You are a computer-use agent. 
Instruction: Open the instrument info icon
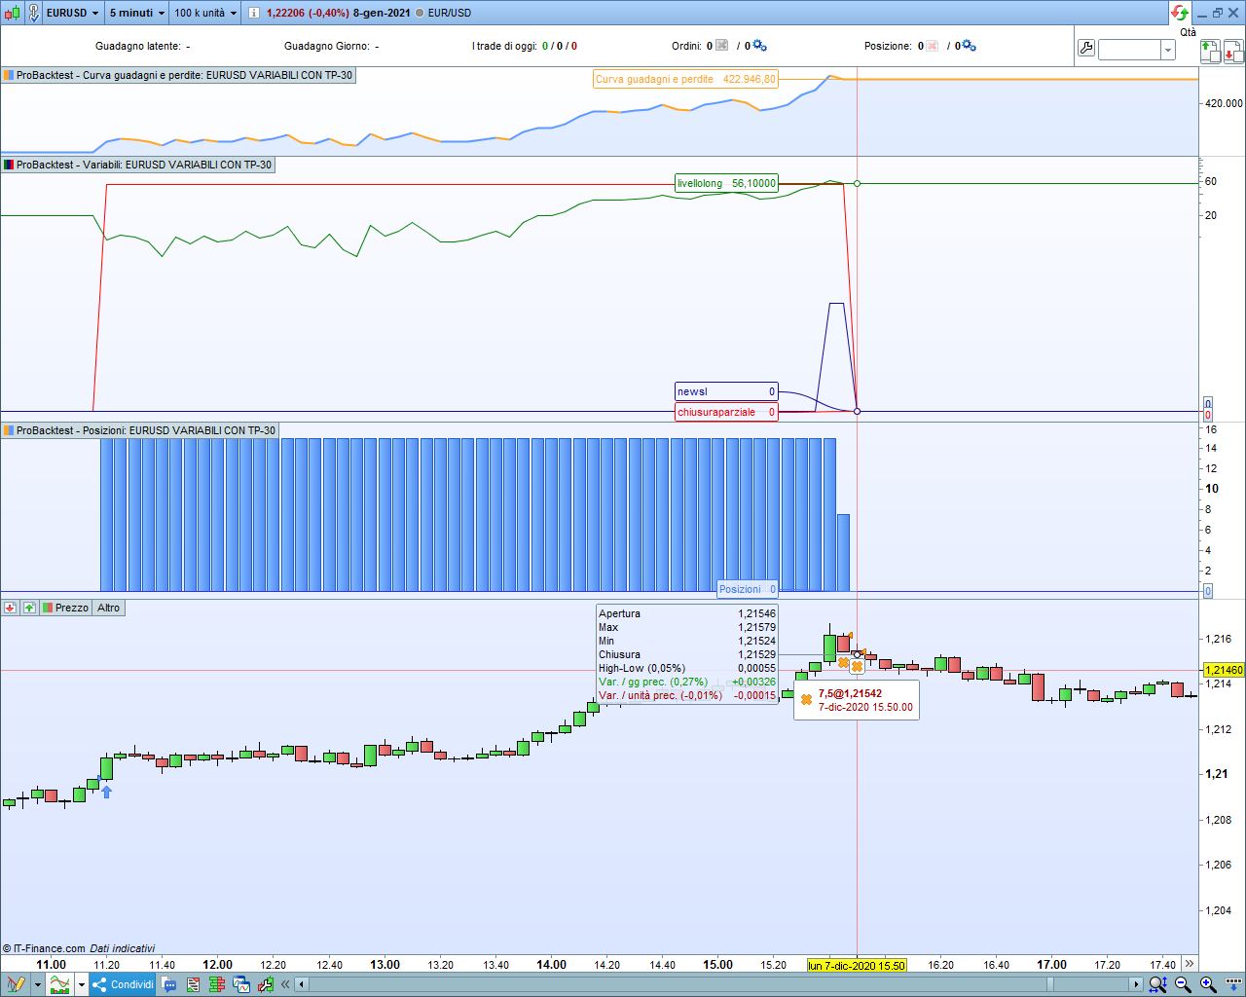253,13
